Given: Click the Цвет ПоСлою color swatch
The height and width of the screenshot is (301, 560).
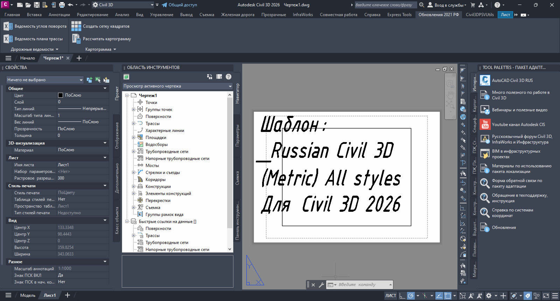Looking at the screenshot, I should 60,95.
